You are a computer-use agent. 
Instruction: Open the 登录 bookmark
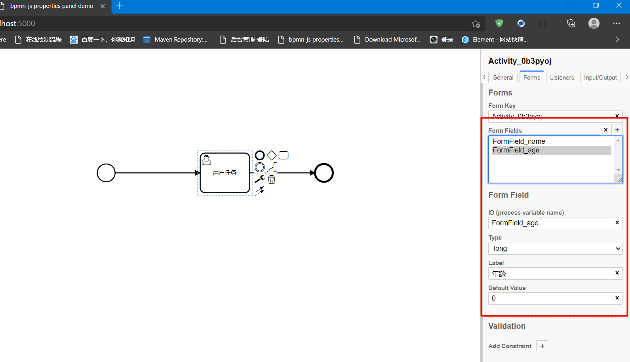coord(442,40)
